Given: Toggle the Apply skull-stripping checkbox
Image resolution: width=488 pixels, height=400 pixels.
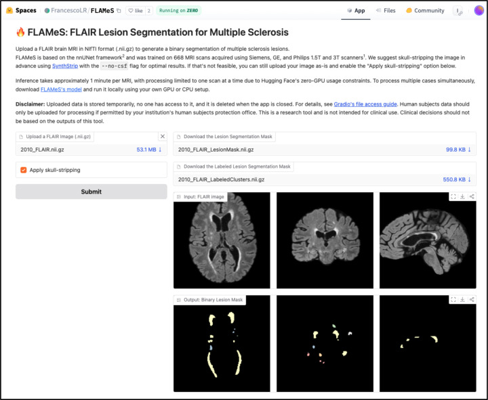Looking at the screenshot, I should tap(23, 170).
